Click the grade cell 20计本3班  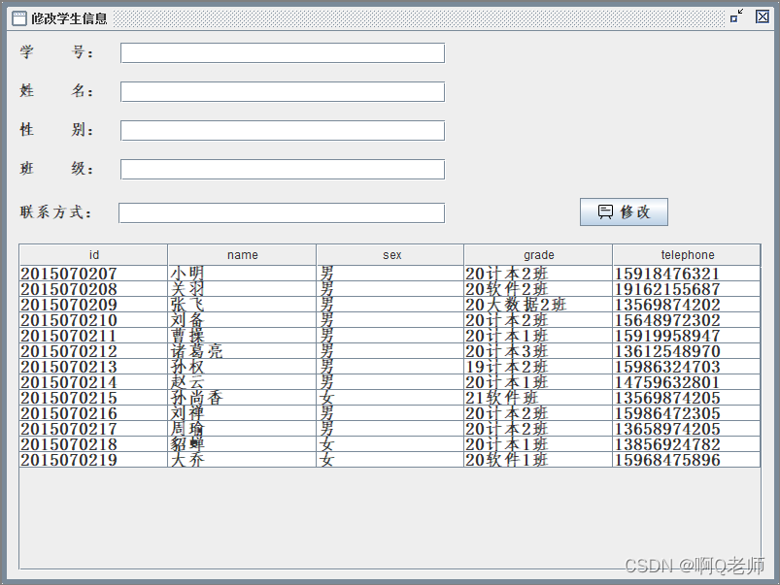pyautogui.click(x=538, y=351)
